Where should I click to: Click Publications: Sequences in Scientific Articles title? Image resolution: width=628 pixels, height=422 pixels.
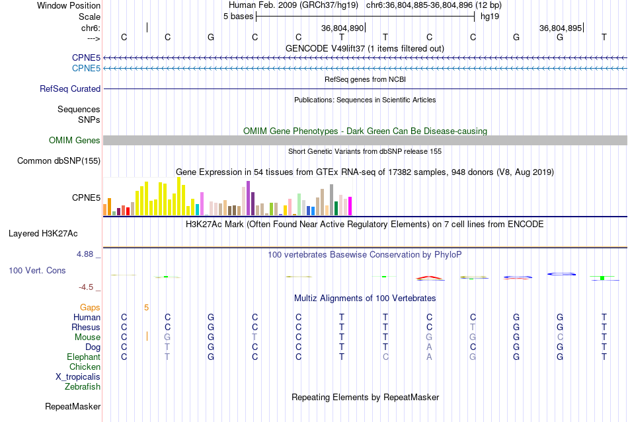point(365,100)
